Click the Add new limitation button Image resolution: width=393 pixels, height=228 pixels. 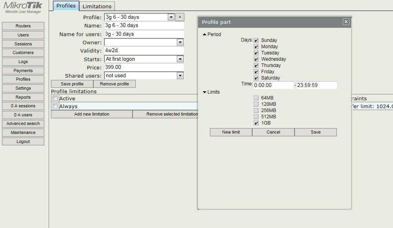point(92,114)
